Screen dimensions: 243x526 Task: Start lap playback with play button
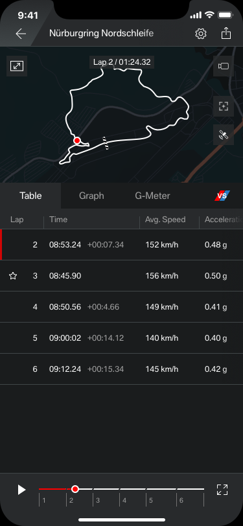[21, 490]
